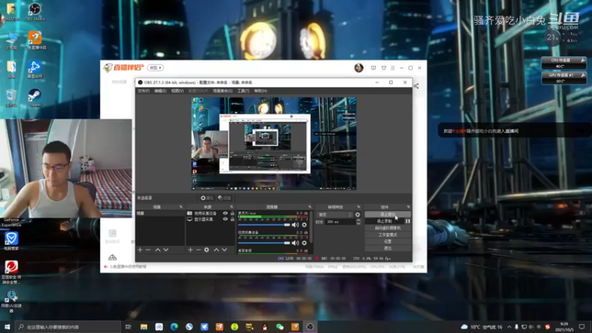Open the OBS 视图(V) menu
Viewport: 592px width, 333px height.
pyautogui.click(x=177, y=91)
